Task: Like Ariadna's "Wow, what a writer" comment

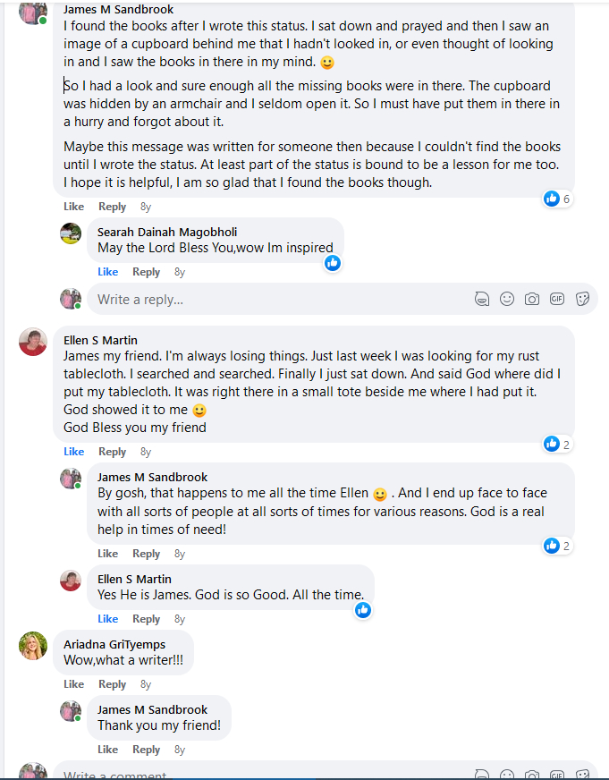Action: 74,684
